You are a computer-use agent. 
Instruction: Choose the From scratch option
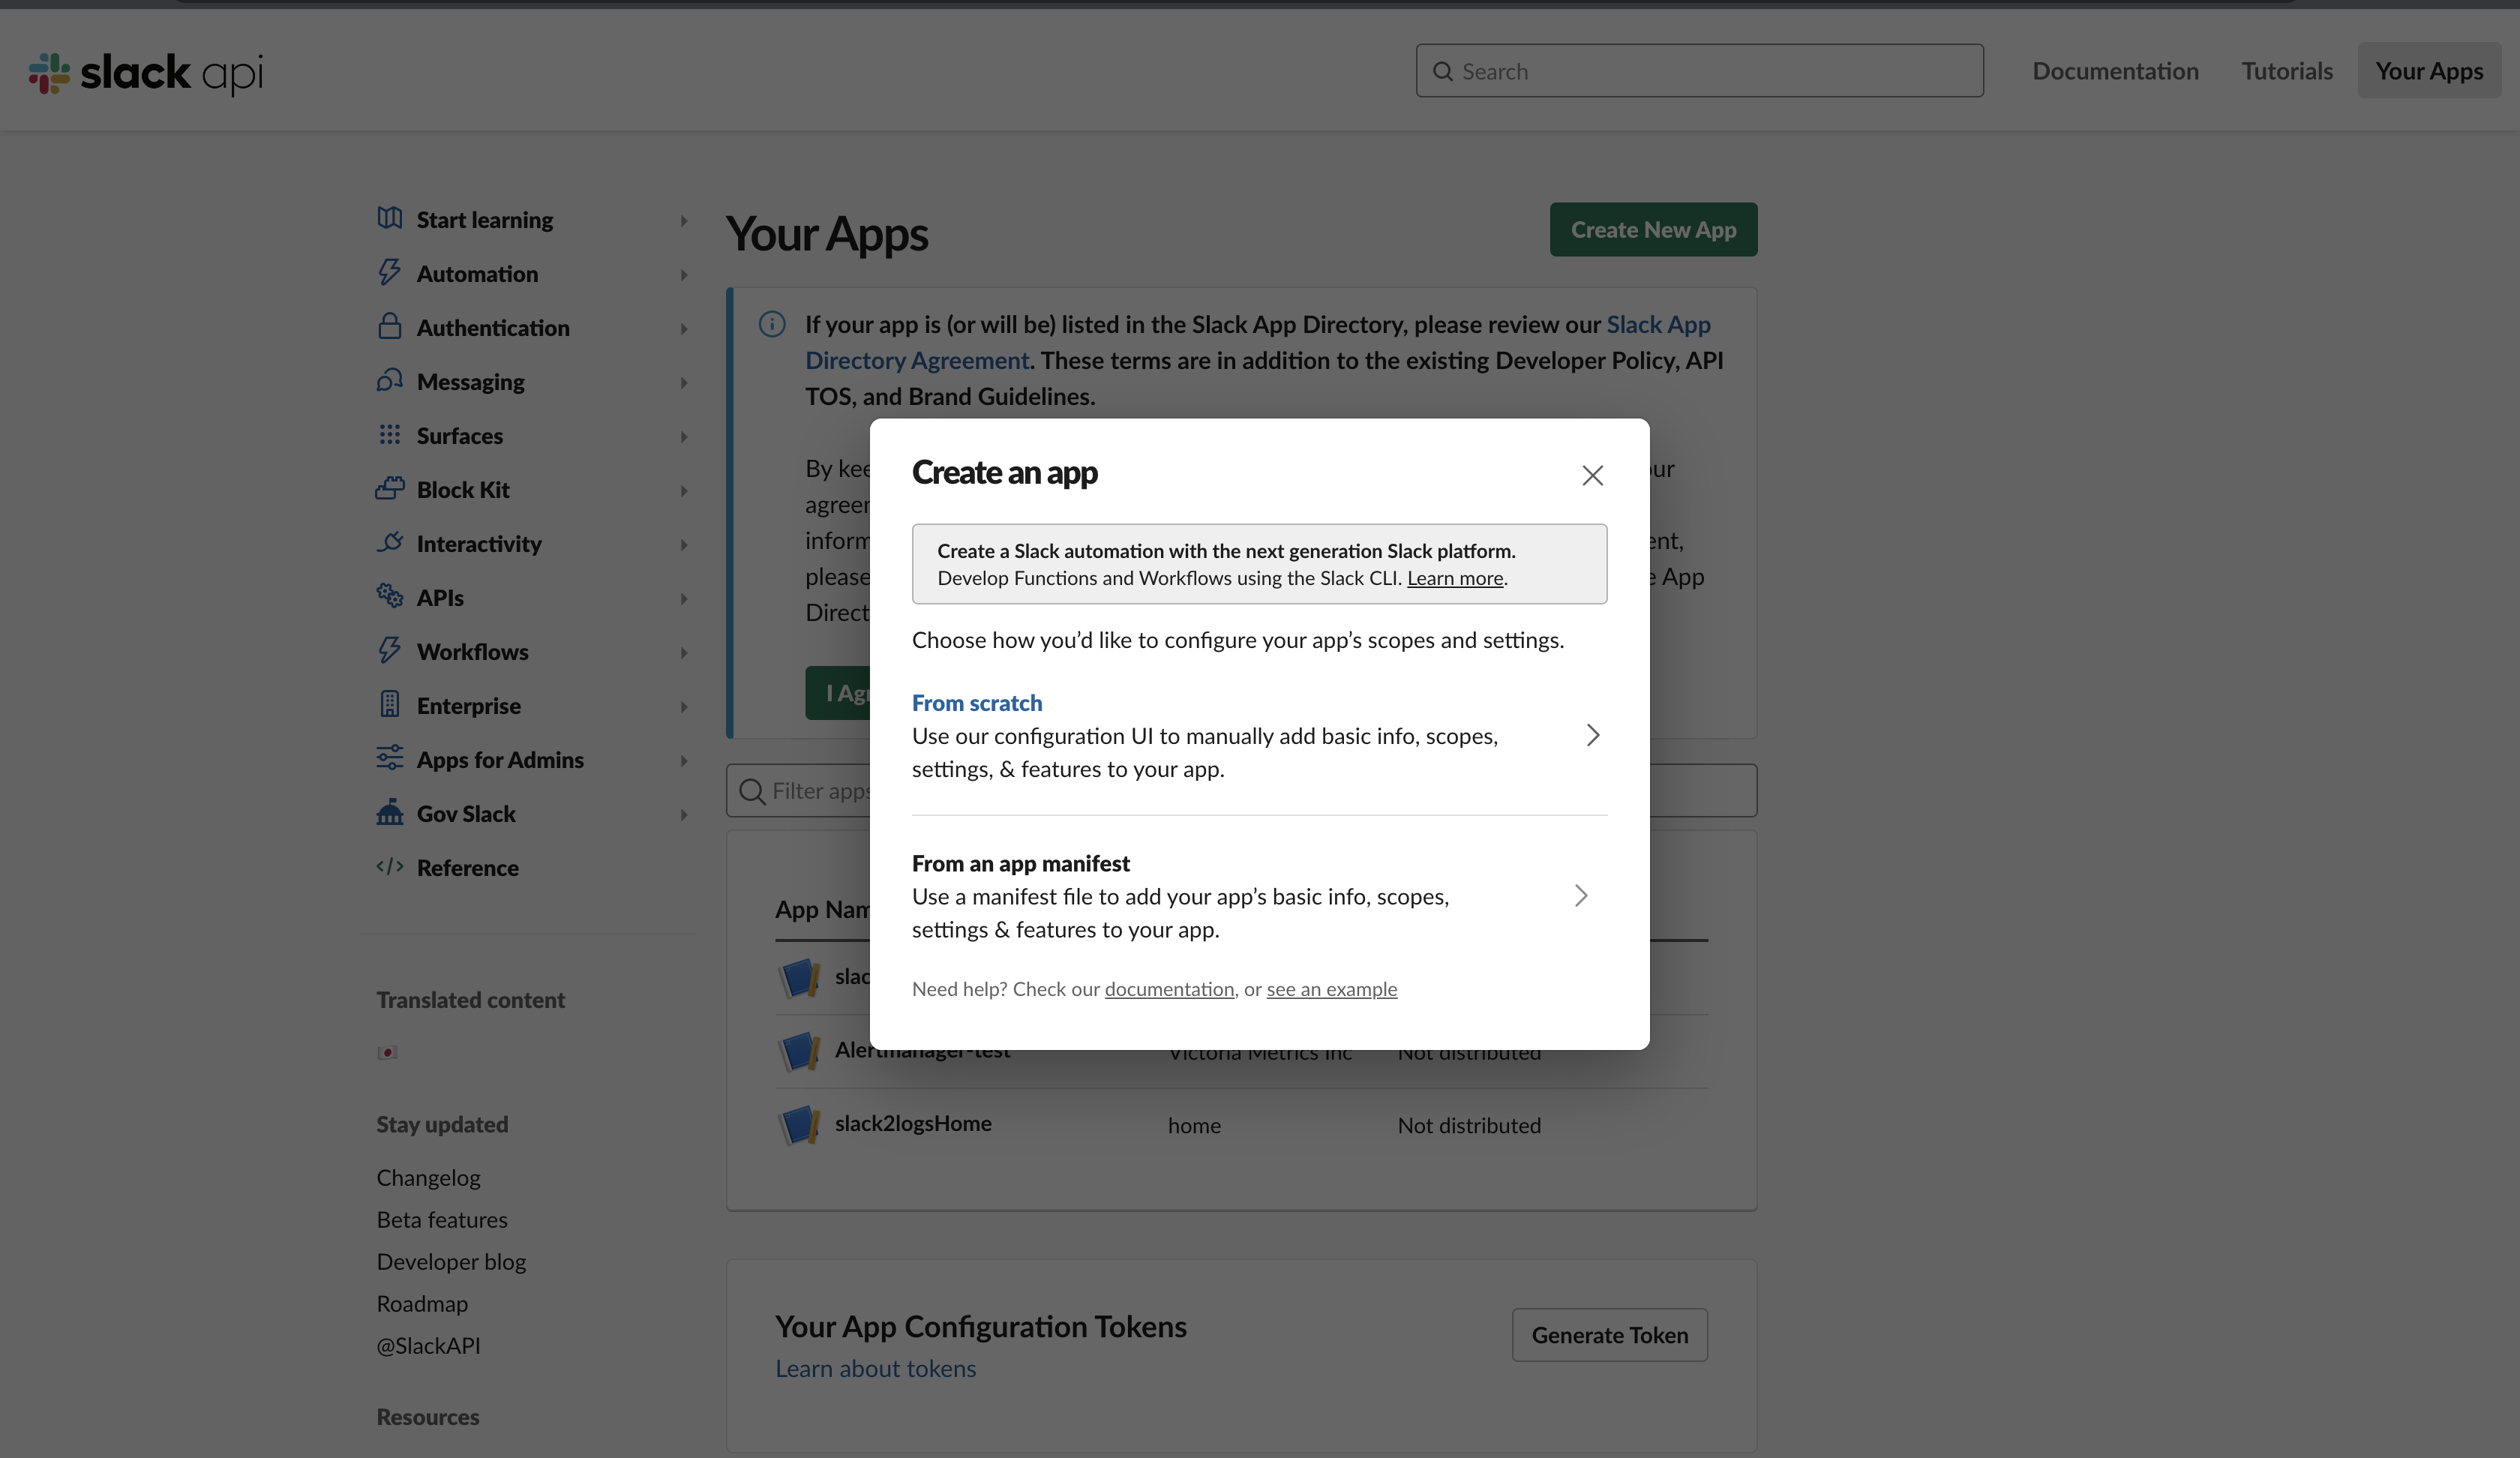pyautogui.click(x=1259, y=735)
